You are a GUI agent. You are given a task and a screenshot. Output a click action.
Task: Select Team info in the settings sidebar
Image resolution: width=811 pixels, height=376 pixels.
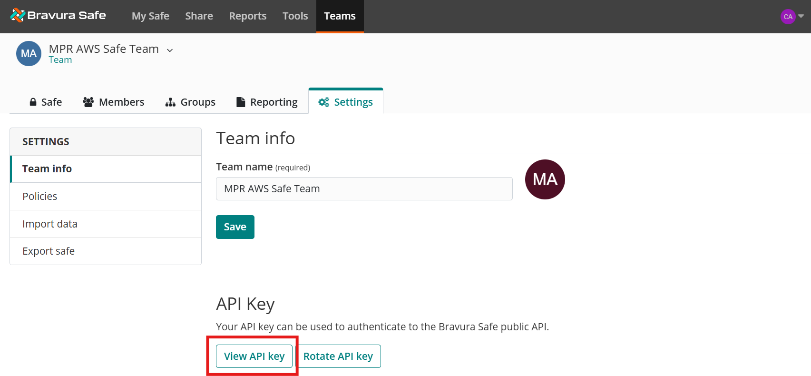[x=106, y=169]
